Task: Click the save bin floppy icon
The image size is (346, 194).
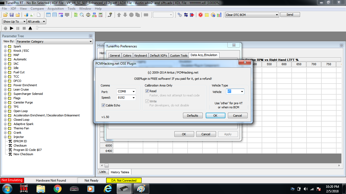Action: click(x=12, y=15)
